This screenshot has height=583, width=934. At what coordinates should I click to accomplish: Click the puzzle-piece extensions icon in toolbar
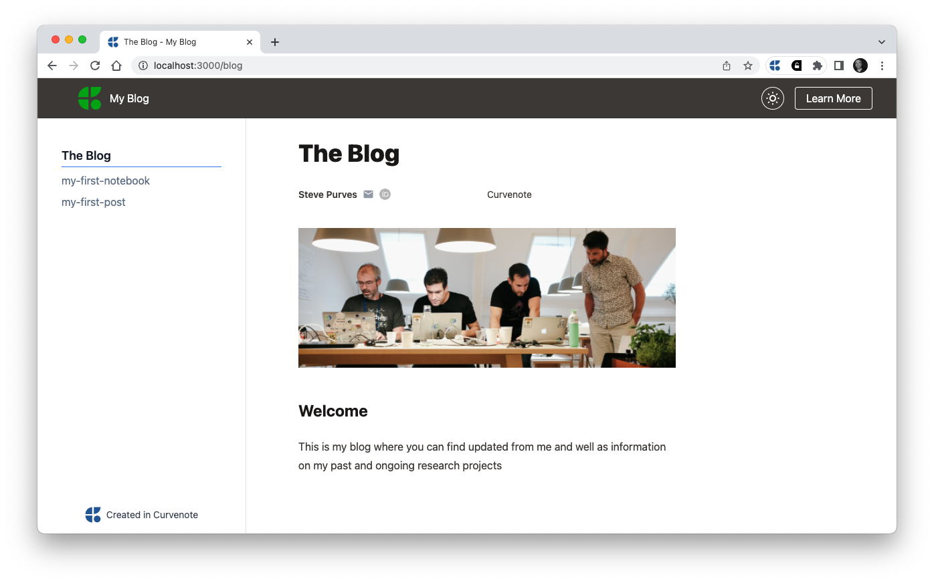[x=817, y=65]
